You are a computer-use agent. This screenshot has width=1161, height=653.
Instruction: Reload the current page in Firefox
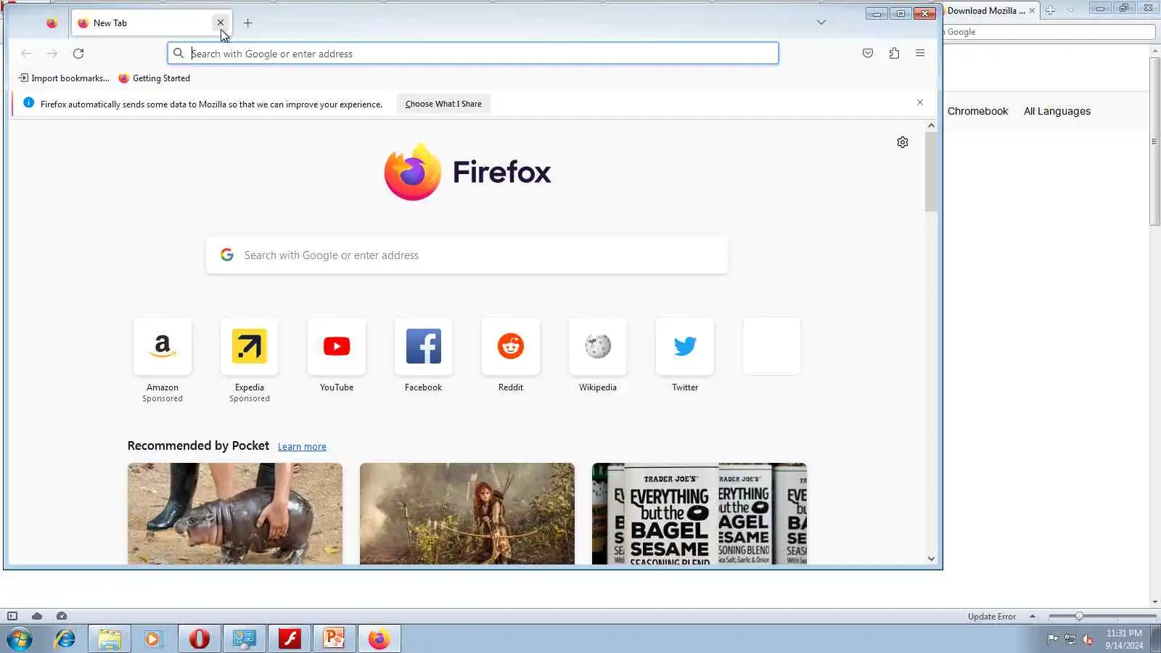(78, 53)
